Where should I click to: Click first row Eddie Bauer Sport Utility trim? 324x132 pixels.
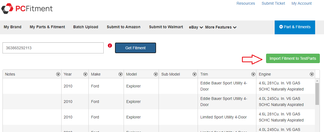[227, 86]
